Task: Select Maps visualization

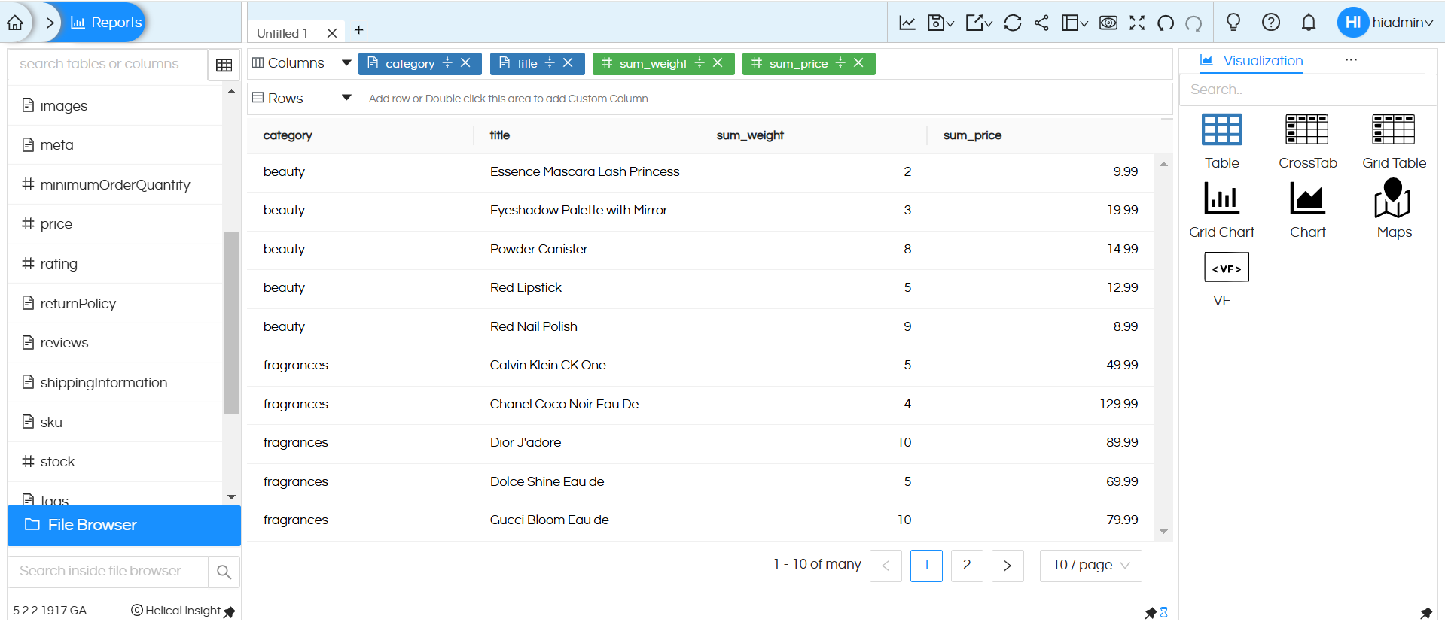Action: [1394, 210]
